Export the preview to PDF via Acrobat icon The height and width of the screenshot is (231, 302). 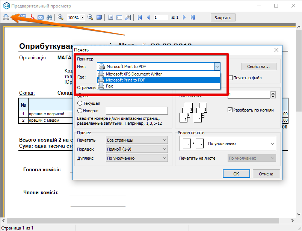click(32, 17)
